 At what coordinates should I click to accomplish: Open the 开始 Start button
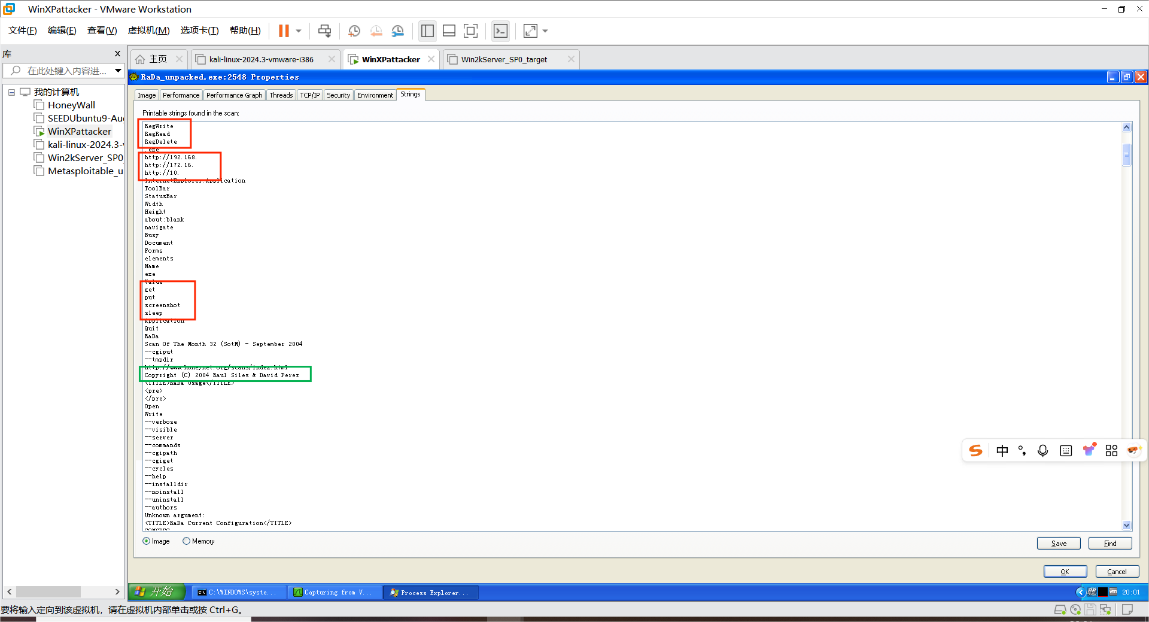pyautogui.click(x=156, y=592)
